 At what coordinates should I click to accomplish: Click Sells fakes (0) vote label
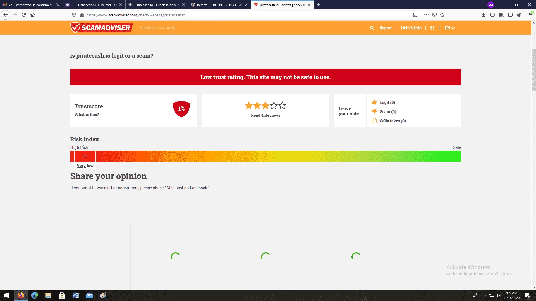pos(393,121)
